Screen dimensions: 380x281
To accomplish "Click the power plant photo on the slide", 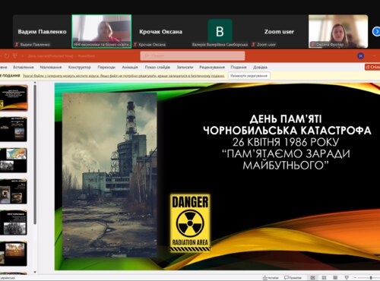I will click(x=109, y=175).
